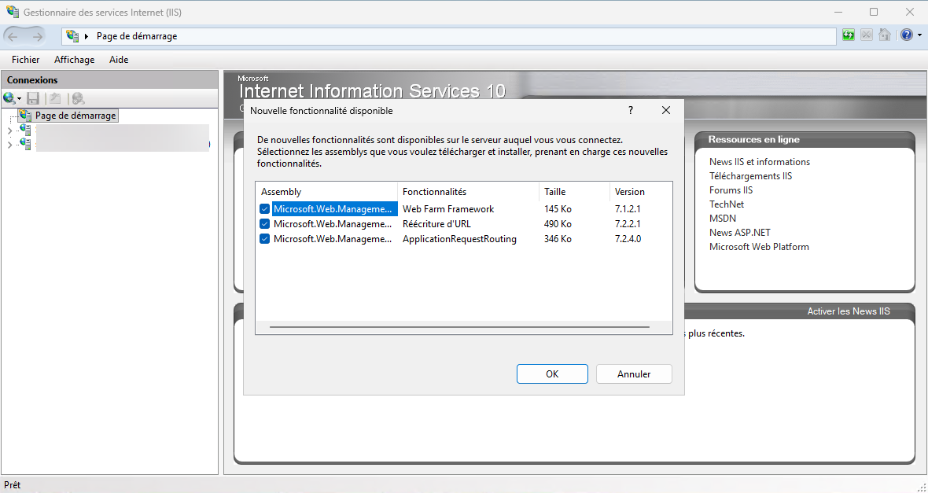This screenshot has height=493, width=928.
Task: Open the dropdown arrow beside Help icon
Action: [x=919, y=35]
